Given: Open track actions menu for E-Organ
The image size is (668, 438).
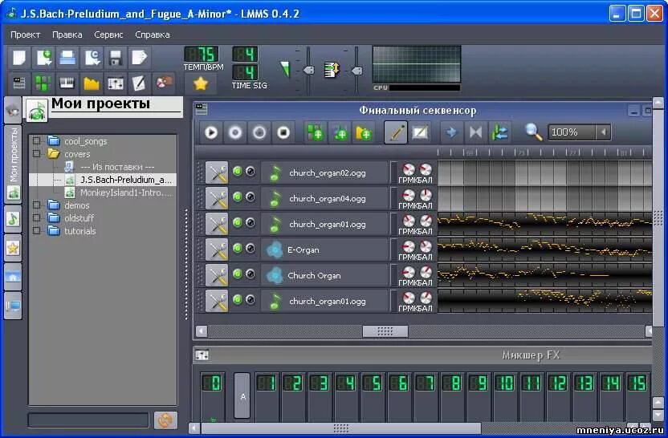Looking at the screenshot, I should coord(217,249).
